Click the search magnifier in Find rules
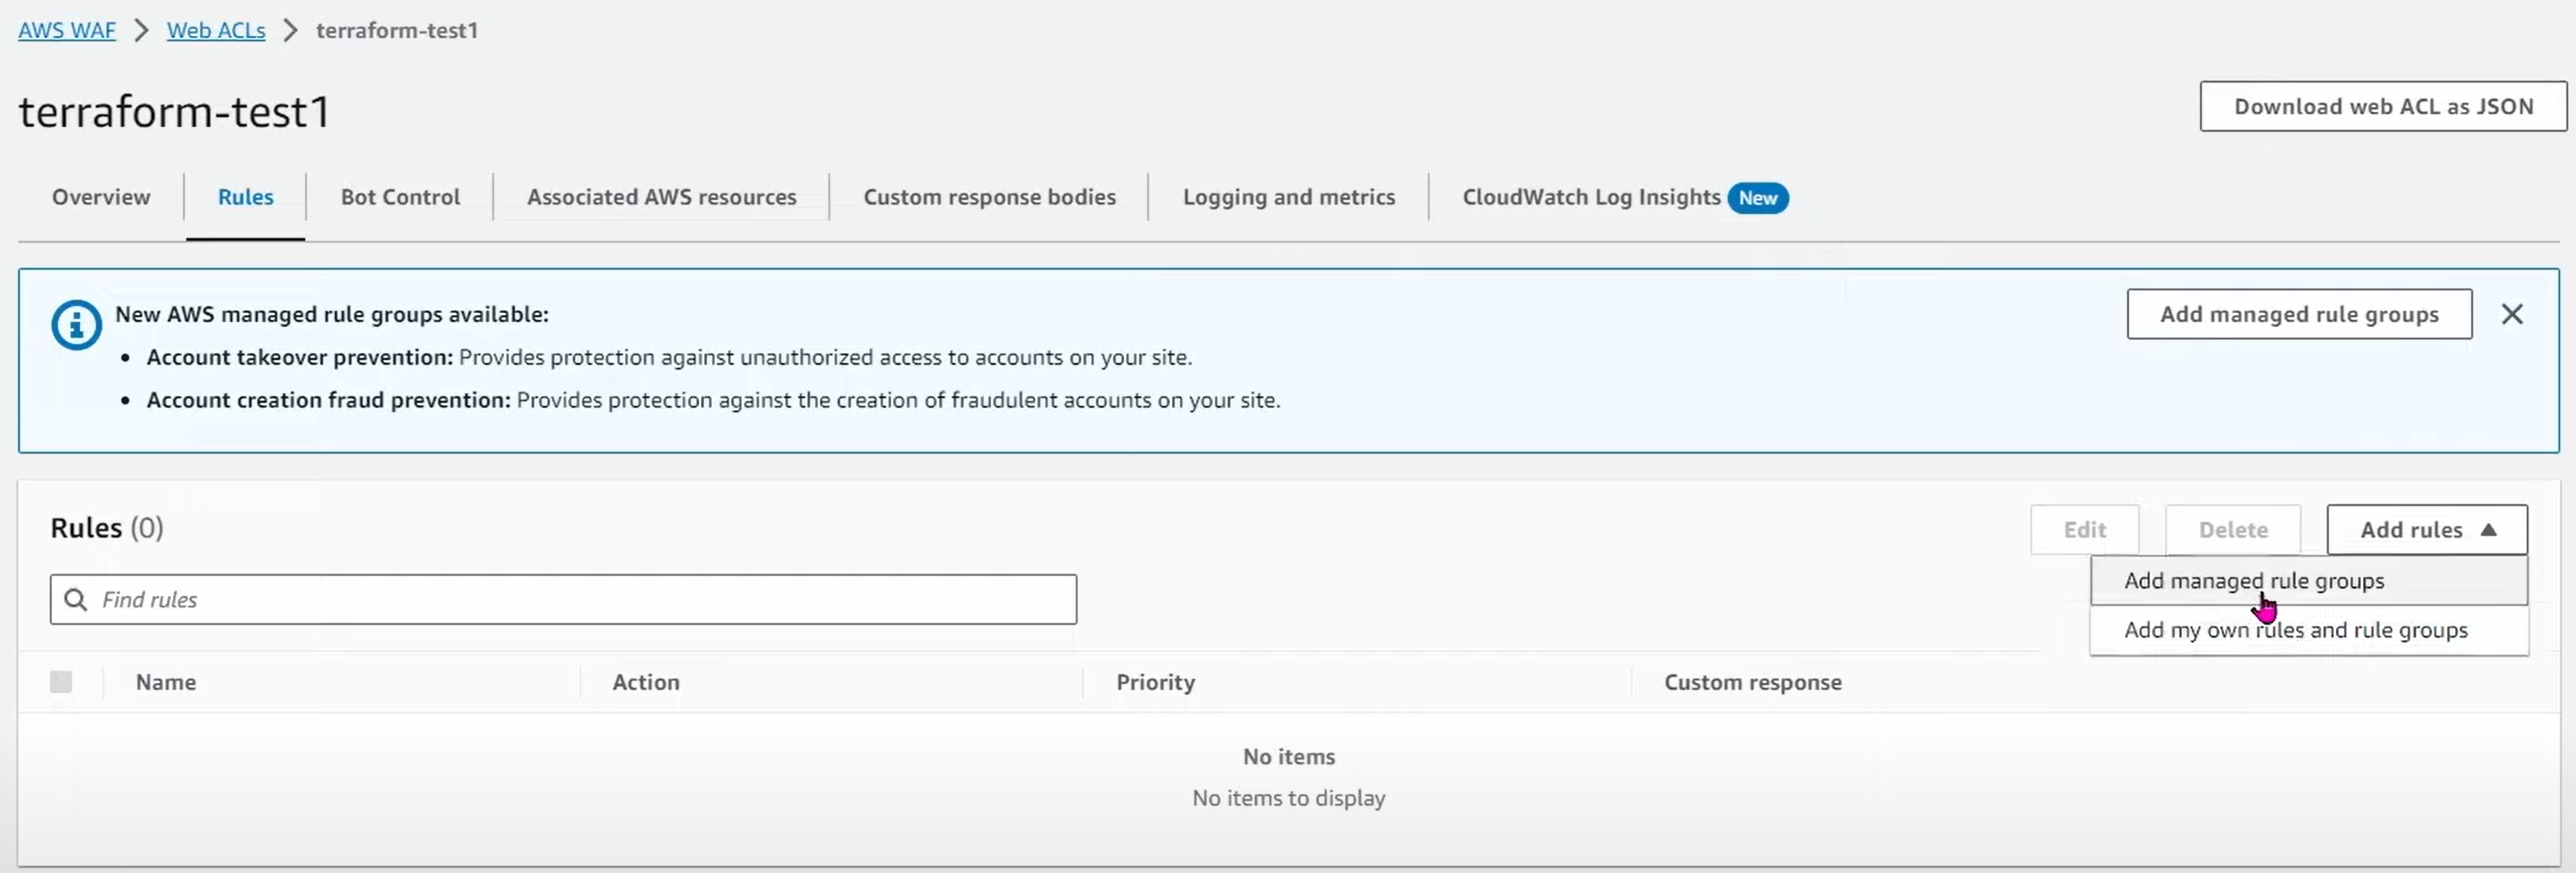This screenshot has width=2576, height=873. 75,599
